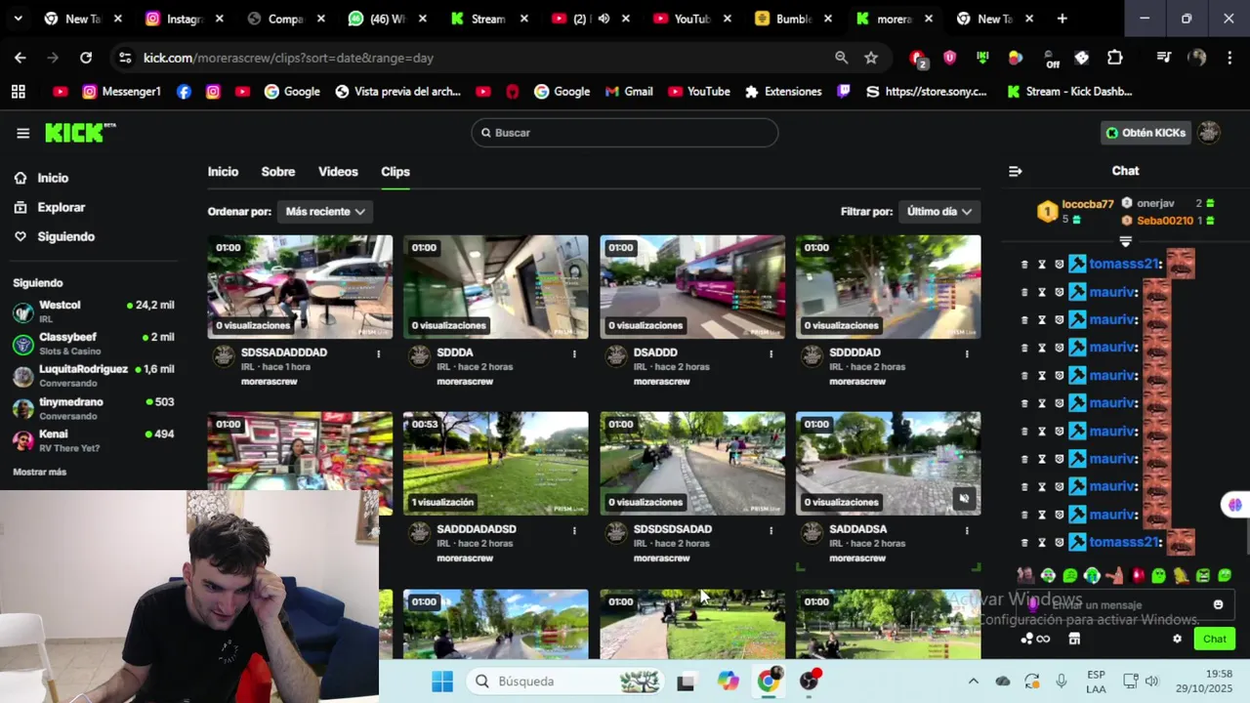The image size is (1250, 703).
Task: Expand the Más reciente sort dropdown
Action: pyautogui.click(x=324, y=211)
